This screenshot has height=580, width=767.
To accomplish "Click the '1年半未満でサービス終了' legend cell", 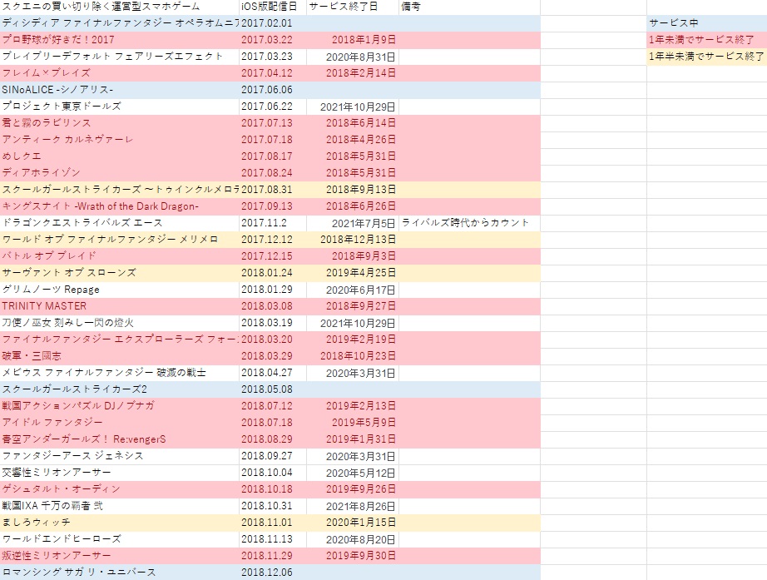I will 707,57.
